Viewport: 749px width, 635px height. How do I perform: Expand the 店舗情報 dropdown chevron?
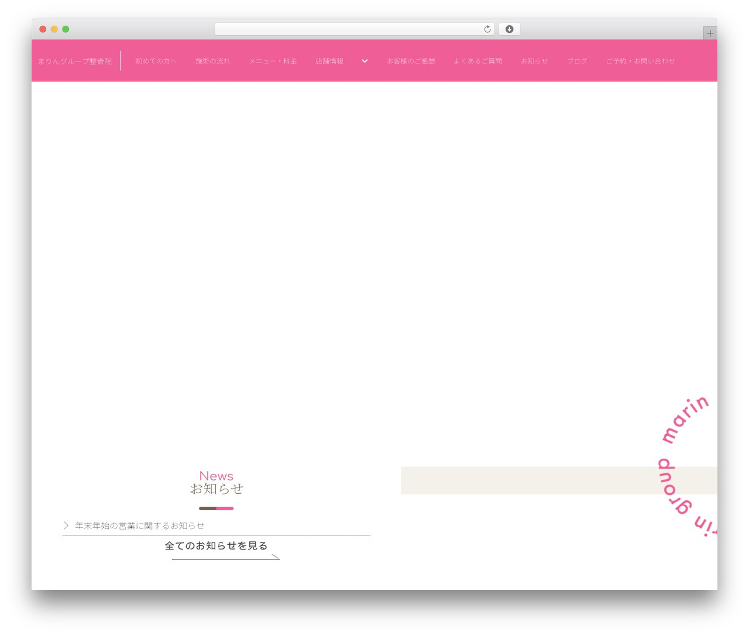tap(365, 61)
